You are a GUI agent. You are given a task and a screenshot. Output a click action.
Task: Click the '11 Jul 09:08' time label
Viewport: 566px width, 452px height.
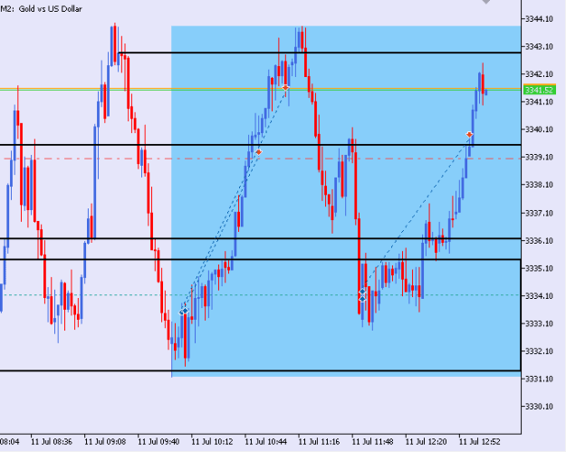tap(105, 442)
